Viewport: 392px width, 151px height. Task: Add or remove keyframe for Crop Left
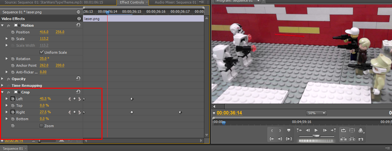74,99
